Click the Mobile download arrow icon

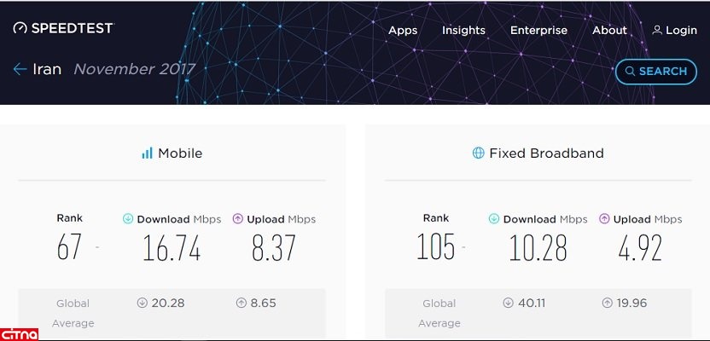[x=128, y=219]
